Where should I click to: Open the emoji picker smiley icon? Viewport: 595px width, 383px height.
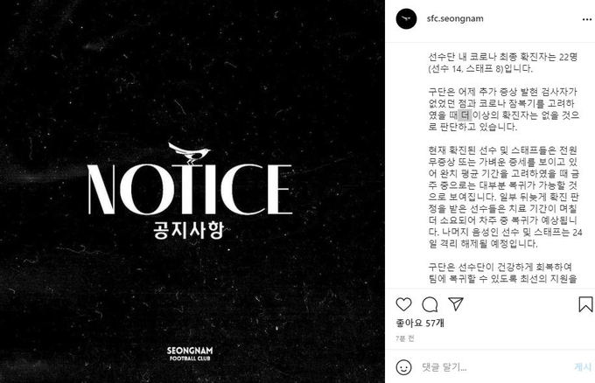pos(403,367)
